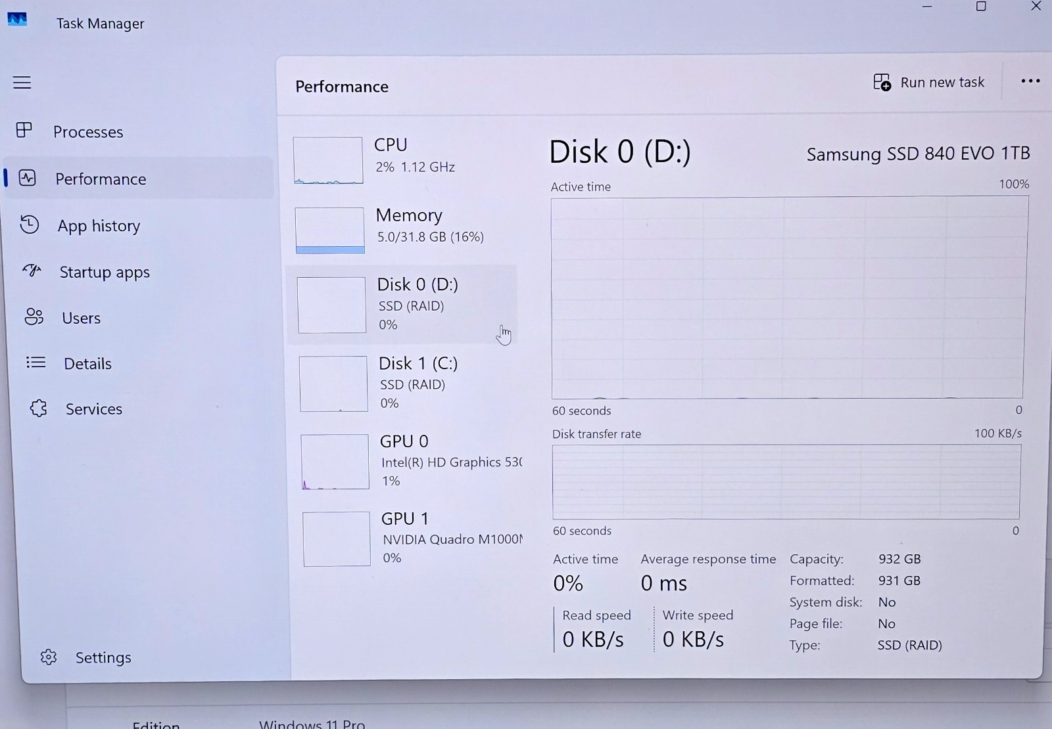Click the Performance page title
1052x729 pixels.
click(342, 87)
